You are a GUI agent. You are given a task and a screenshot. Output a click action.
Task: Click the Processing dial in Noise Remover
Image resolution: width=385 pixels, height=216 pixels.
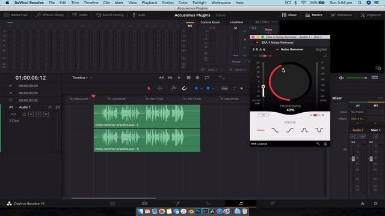(x=290, y=82)
